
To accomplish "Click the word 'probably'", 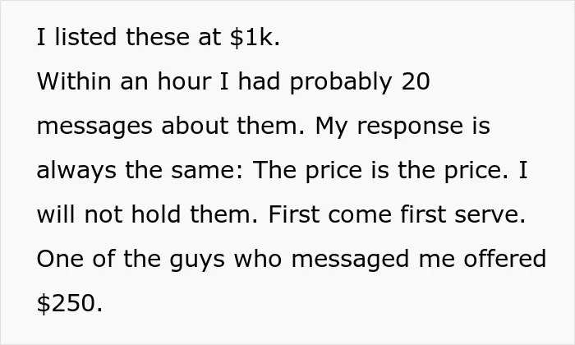I will 341,83.
